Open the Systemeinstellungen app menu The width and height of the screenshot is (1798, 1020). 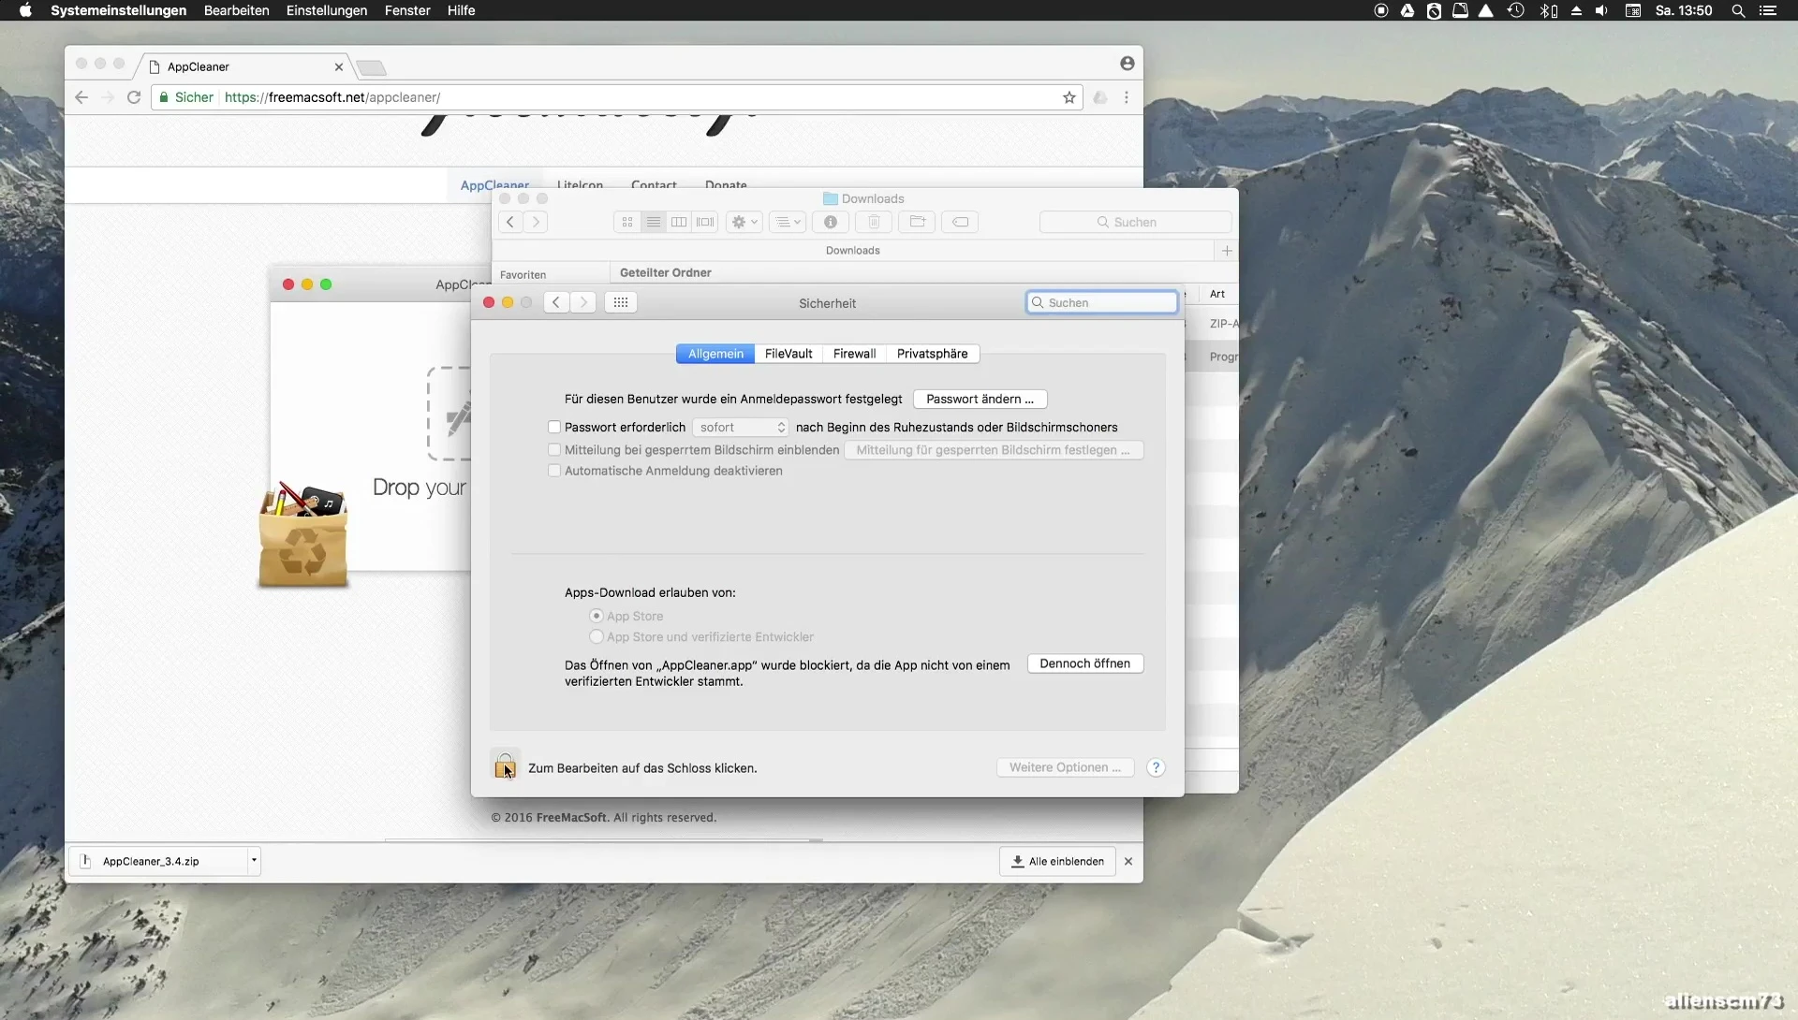118,10
